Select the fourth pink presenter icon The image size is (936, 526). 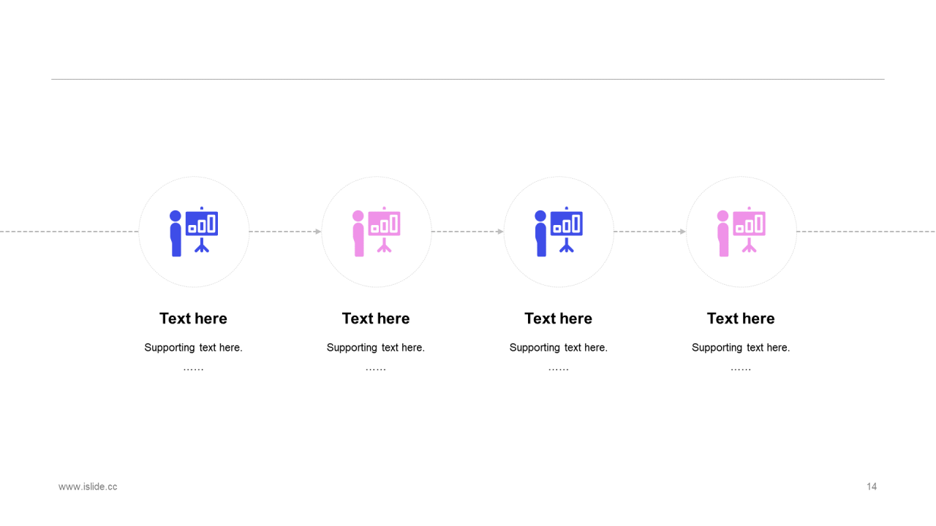point(741,232)
